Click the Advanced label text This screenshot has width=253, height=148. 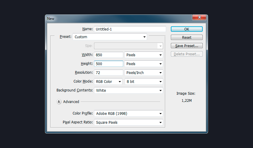pyautogui.click(x=71, y=102)
